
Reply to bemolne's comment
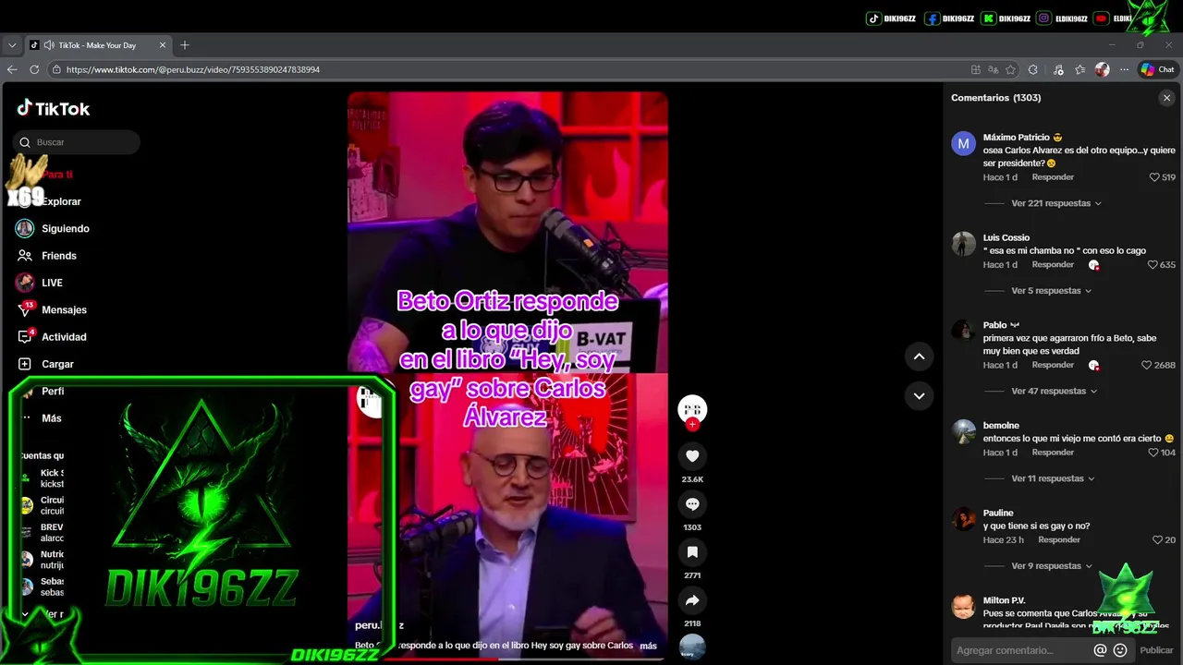coord(1053,453)
